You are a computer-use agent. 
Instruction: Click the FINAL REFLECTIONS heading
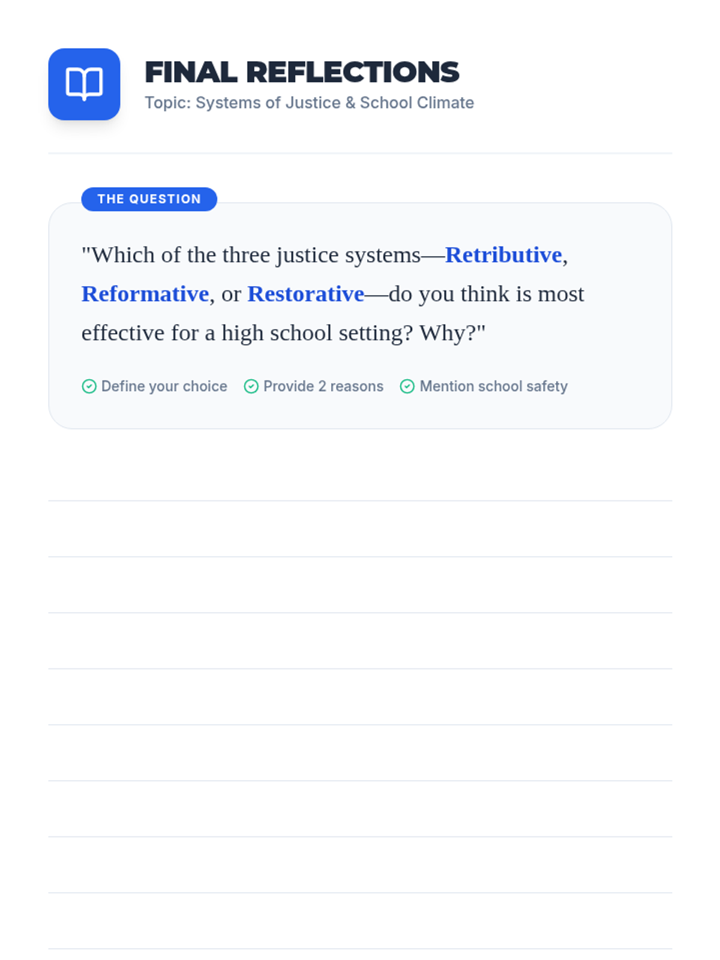(302, 72)
